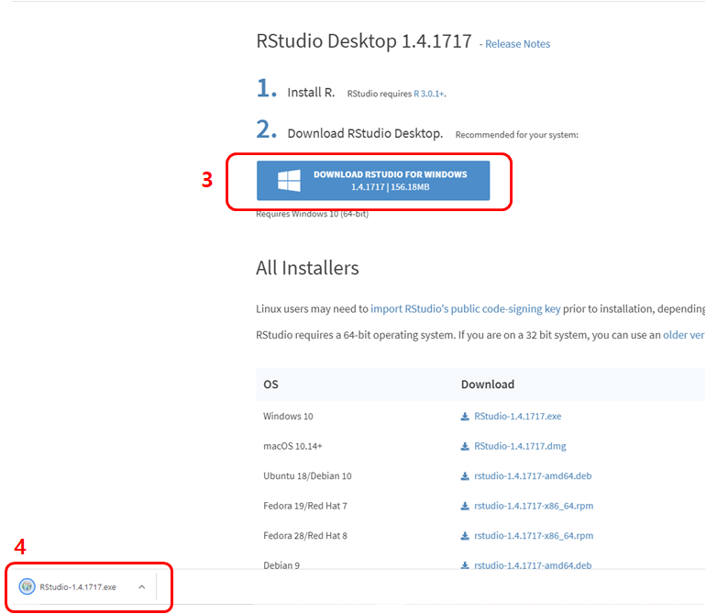Click RStudio installer file icon in download bar
The image size is (706, 614).
point(27,586)
